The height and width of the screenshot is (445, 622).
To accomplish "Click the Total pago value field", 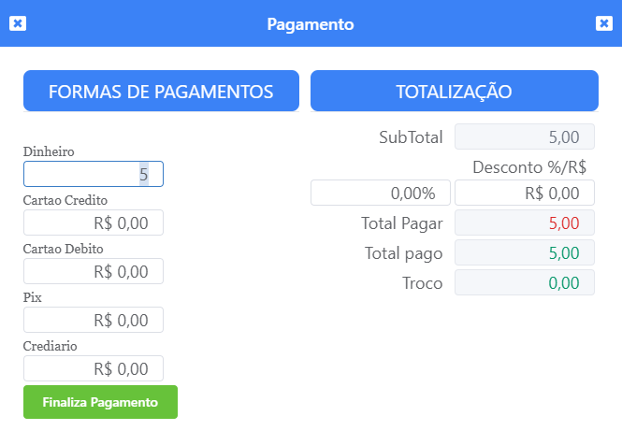I will [x=524, y=253].
